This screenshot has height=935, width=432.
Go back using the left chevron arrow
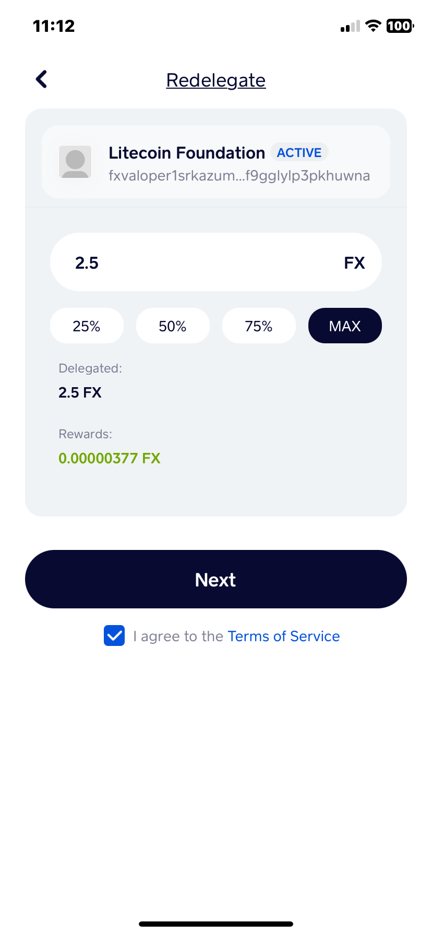point(42,79)
